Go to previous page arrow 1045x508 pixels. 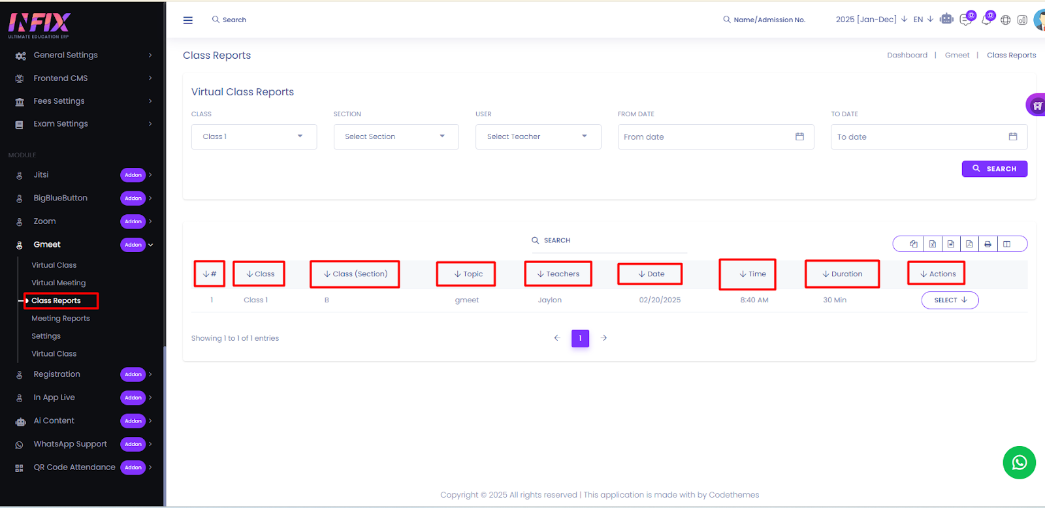coord(557,338)
